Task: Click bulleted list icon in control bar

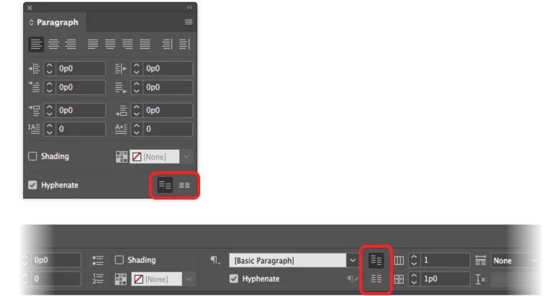Action: click(x=98, y=260)
